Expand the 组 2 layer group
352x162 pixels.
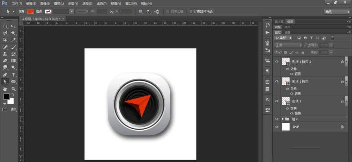click(x=283, y=119)
